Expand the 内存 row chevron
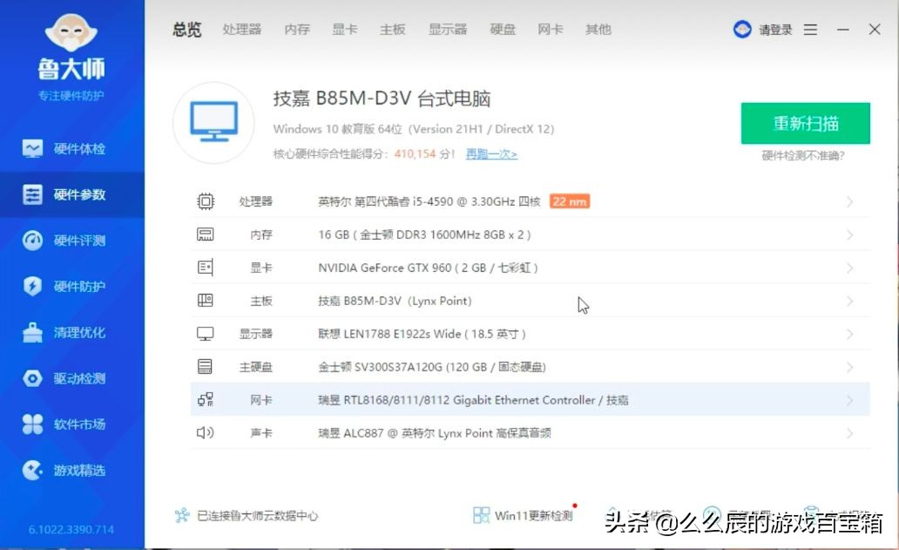This screenshot has height=550, width=899. [x=849, y=234]
